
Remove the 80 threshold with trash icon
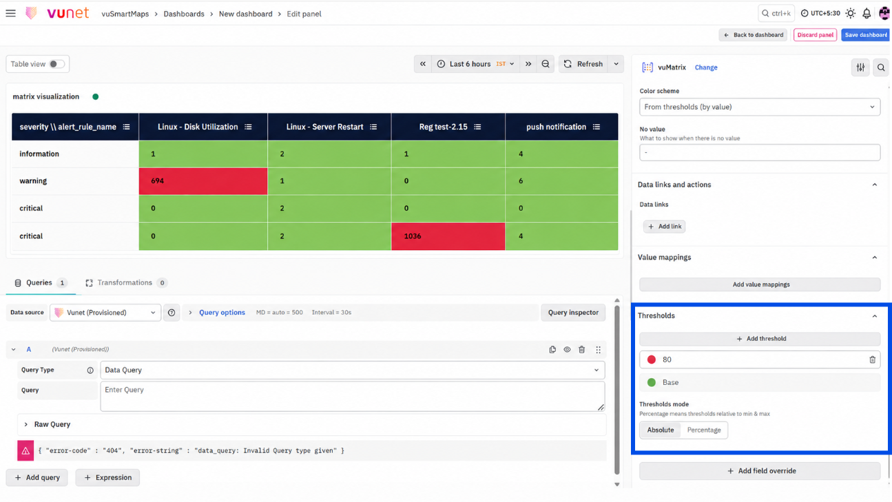872,359
